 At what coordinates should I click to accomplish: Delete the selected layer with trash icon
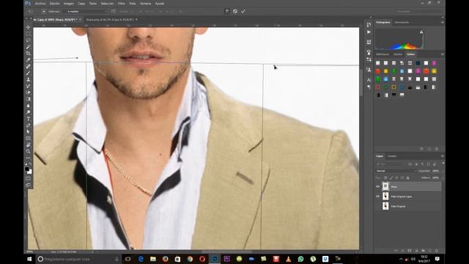(x=437, y=250)
